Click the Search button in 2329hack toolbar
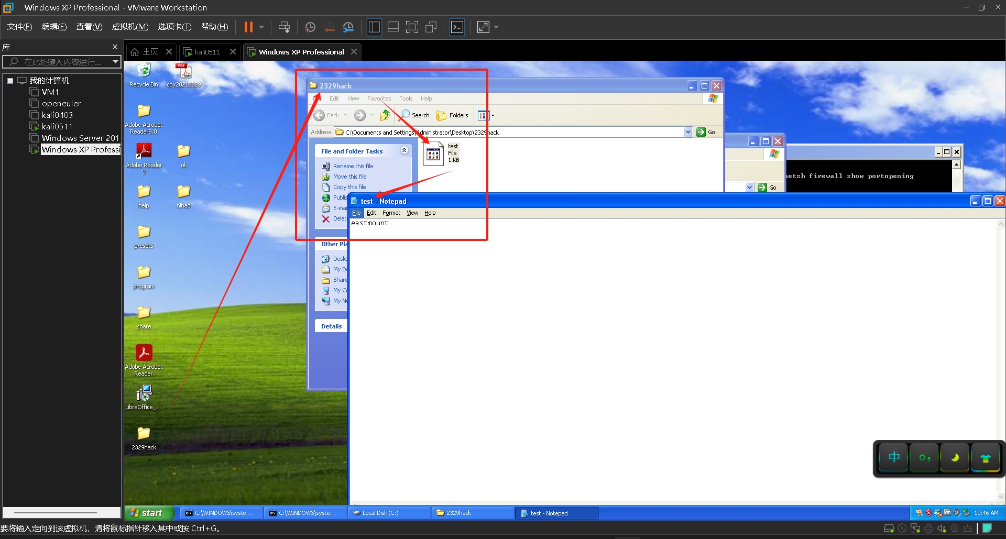The height and width of the screenshot is (539, 1006). click(415, 115)
